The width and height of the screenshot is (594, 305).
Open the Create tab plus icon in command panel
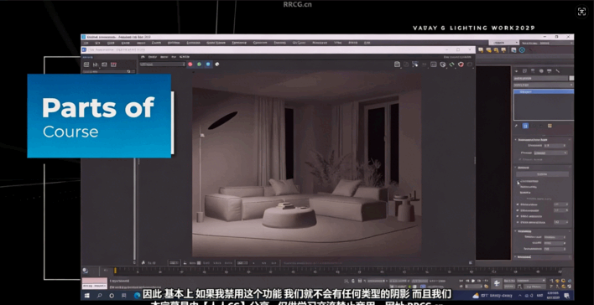(516, 70)
